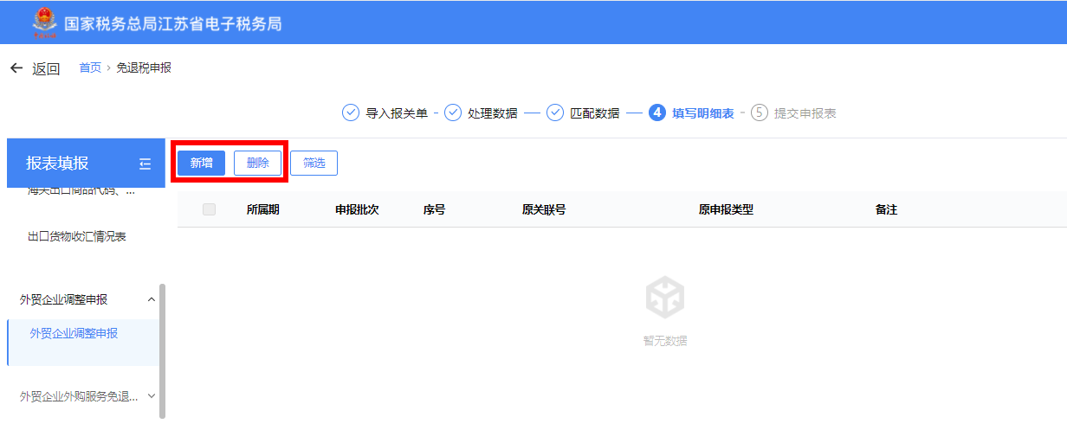Image resolution: width=1067 pixels, height=443 pixels.
Task: Expand the 外贸企业外购服务免退 group chevron
Action: coord(152,396)
